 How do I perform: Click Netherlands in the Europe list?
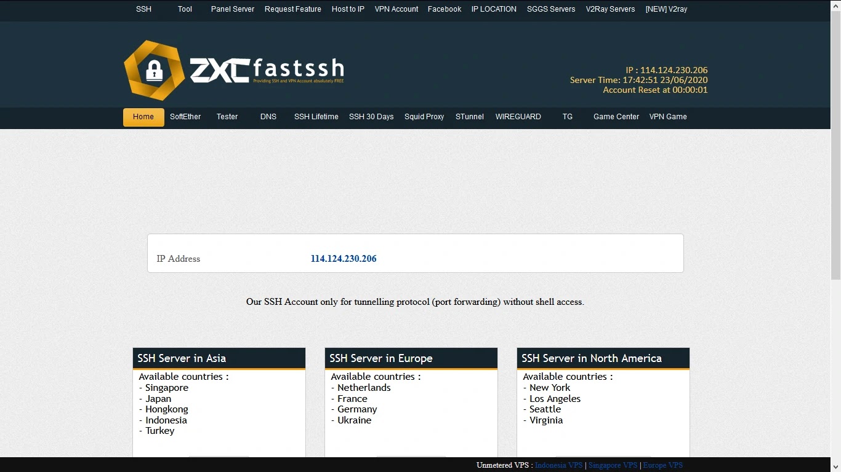coord(364,388)
